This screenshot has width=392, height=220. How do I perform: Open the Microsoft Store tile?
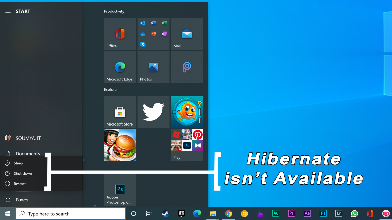click(x=120, y=112)
